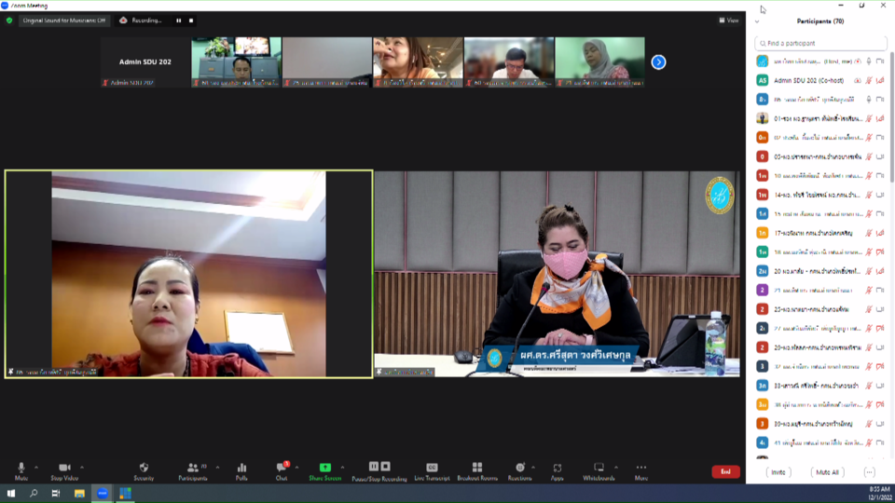Stop the video camera

click(64, 471)
